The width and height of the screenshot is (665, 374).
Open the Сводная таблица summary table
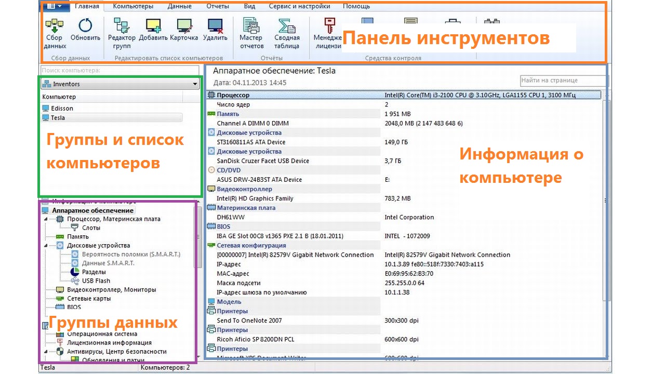(287, 26)
